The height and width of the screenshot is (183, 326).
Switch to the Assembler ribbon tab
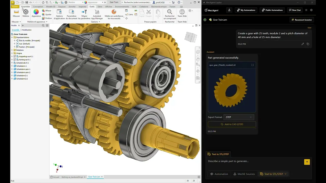click(25, 7)
